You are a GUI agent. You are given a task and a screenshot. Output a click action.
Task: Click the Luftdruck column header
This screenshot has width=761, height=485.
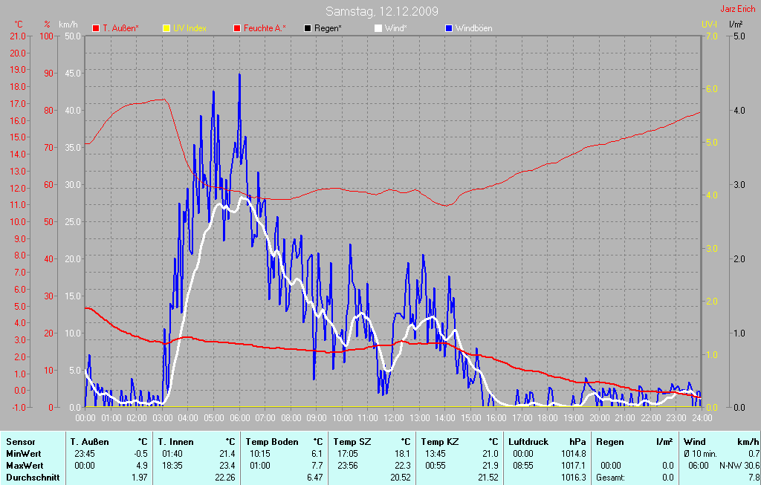(x=528, y=442)
